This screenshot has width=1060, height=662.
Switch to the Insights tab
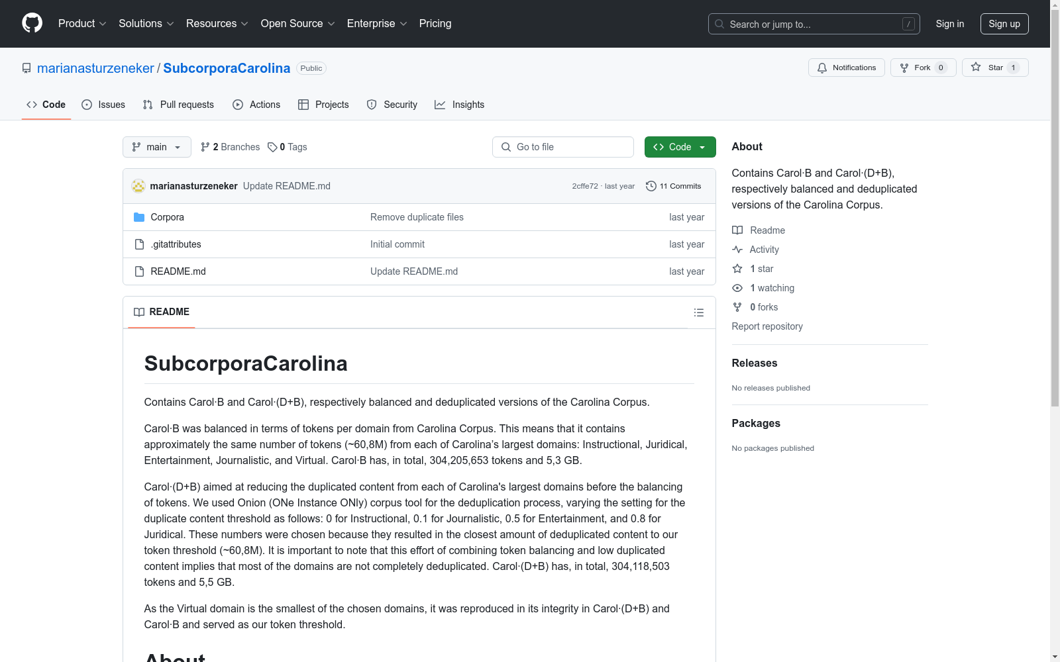pyautogui.click(x=460, y=105)
